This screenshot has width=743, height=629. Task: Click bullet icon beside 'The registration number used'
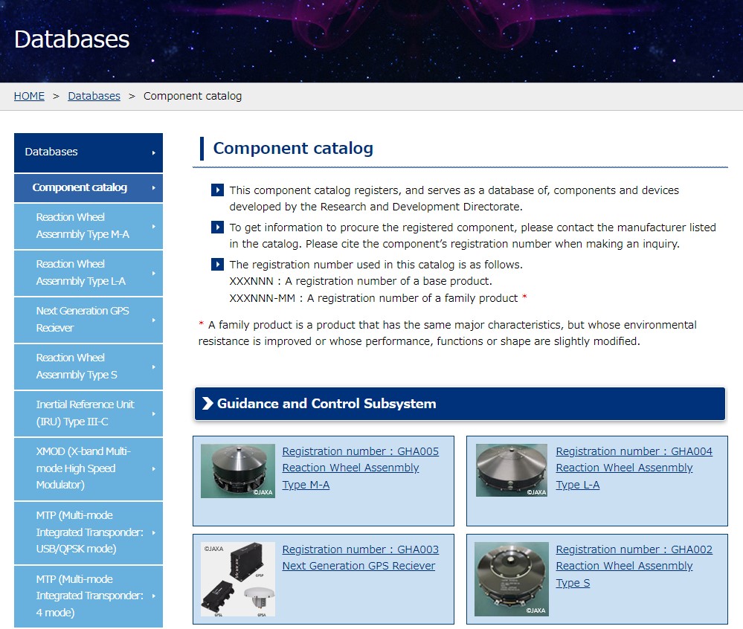tap(217, 264)
